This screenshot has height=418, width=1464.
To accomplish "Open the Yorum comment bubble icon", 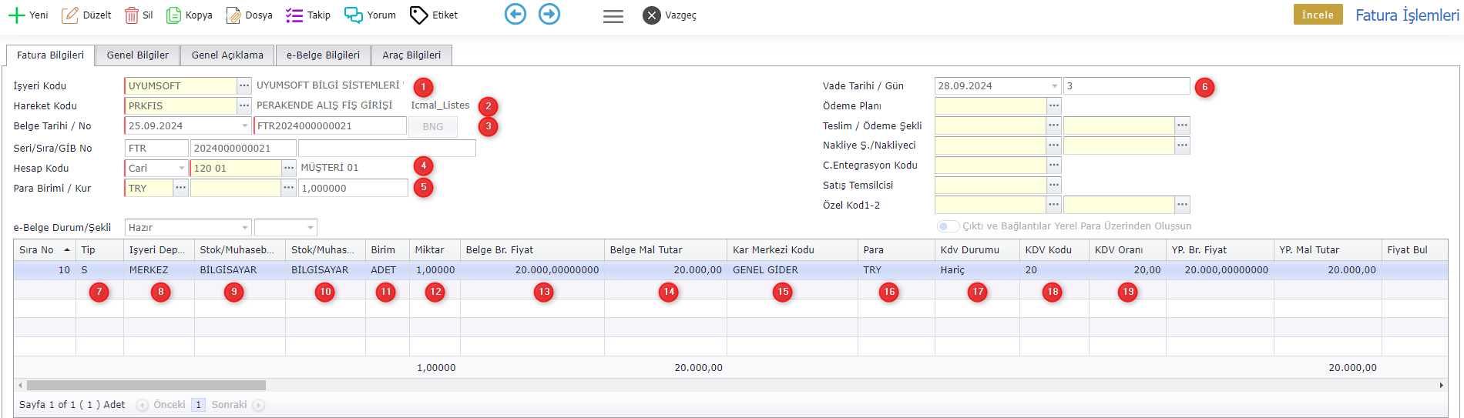I will (x=354, y=15).
